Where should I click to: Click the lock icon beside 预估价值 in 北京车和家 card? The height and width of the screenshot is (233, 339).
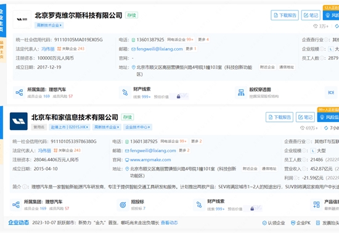(x=252, y=208)
